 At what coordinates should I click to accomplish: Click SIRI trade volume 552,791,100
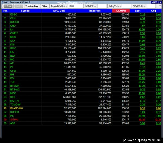tap(105, 97)
